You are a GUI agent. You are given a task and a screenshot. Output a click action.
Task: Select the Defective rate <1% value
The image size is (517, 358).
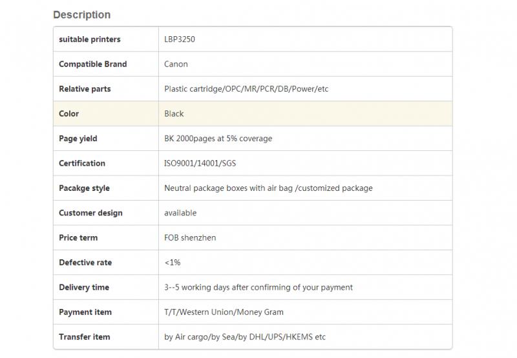pyautogui.click(x=173, y=263)
